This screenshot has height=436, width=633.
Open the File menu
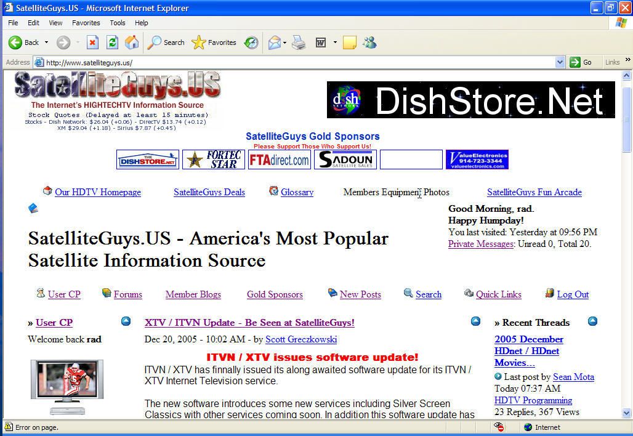pyautogui.click(x=13, y=23)
